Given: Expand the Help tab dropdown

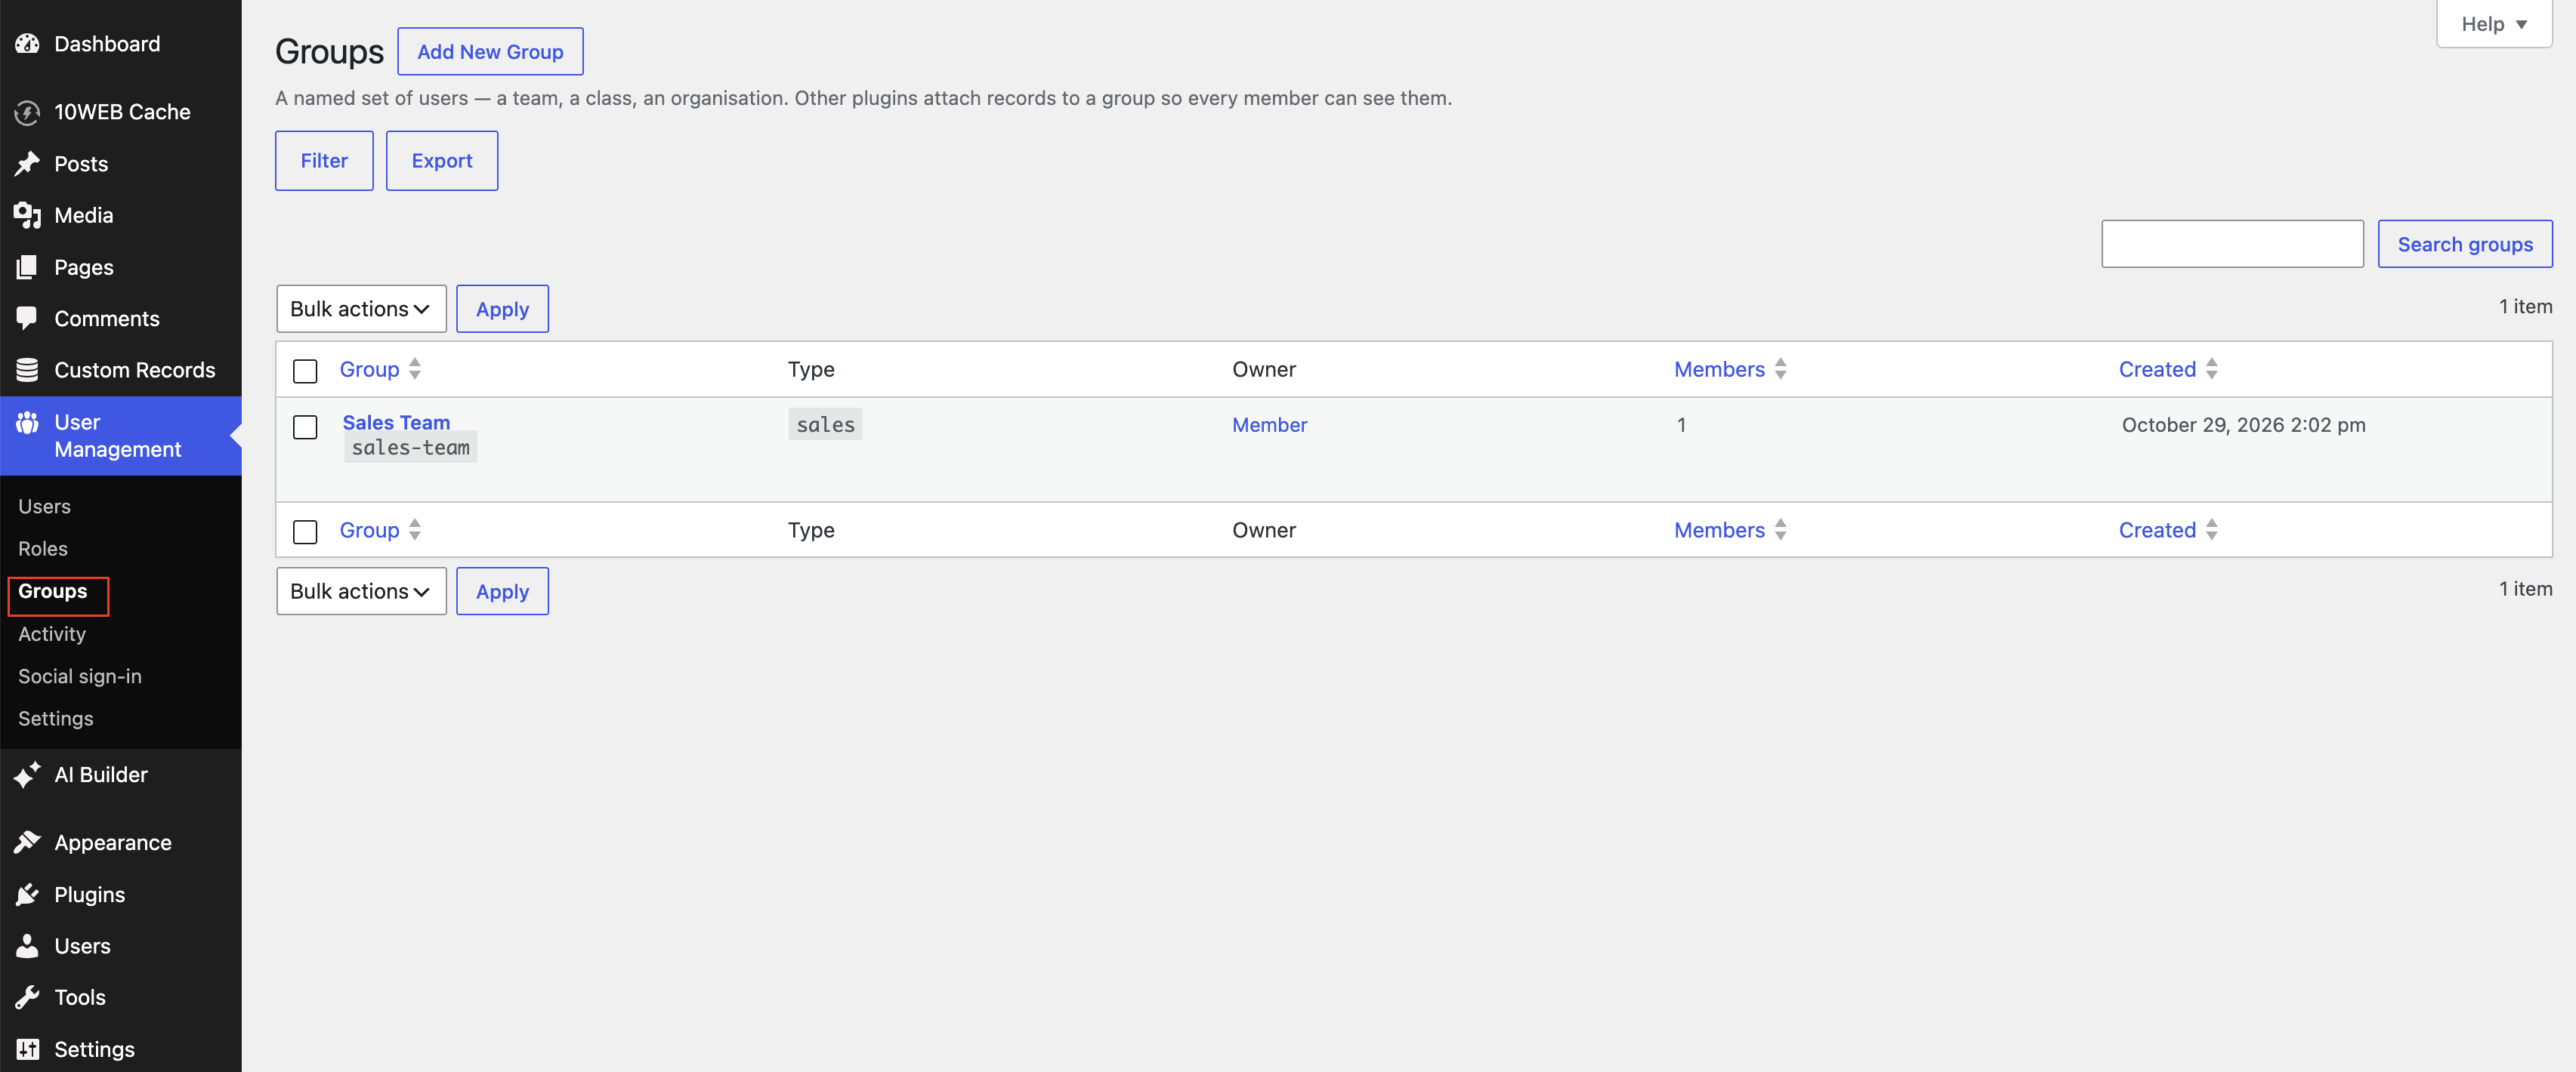Looking at the screenshot, I should (2494, 24).
